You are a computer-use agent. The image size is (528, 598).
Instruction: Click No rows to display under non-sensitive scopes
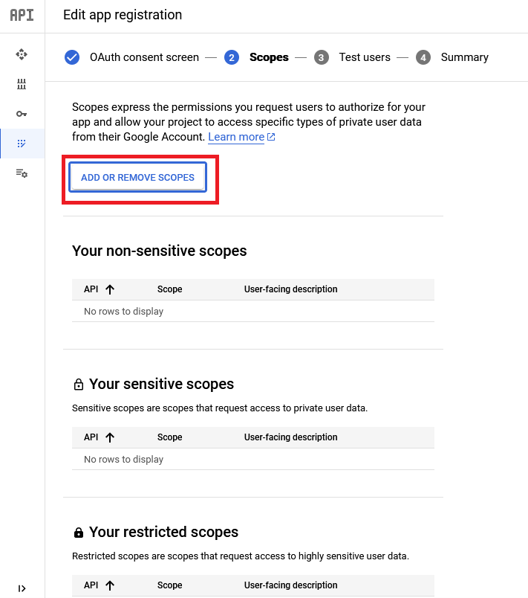point(124,312)
